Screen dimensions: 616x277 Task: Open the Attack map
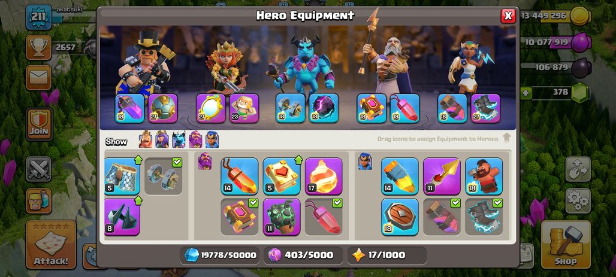[x=51, y=245]
